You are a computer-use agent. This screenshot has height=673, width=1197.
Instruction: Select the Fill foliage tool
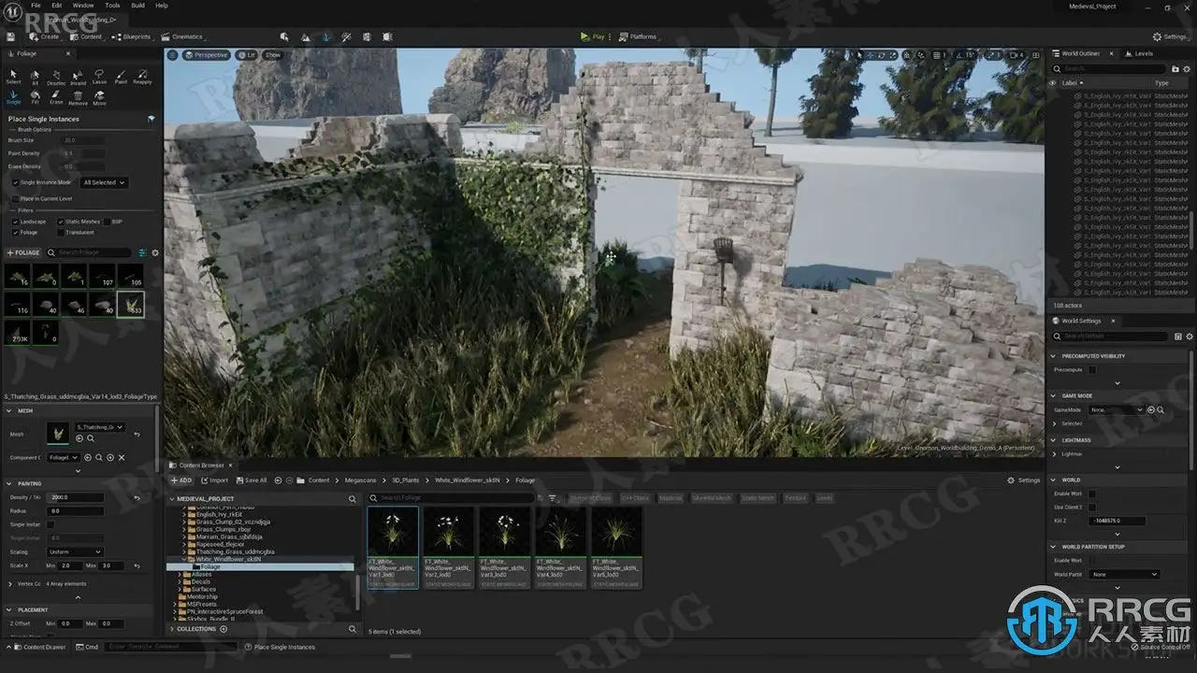(x=35, y=97)
